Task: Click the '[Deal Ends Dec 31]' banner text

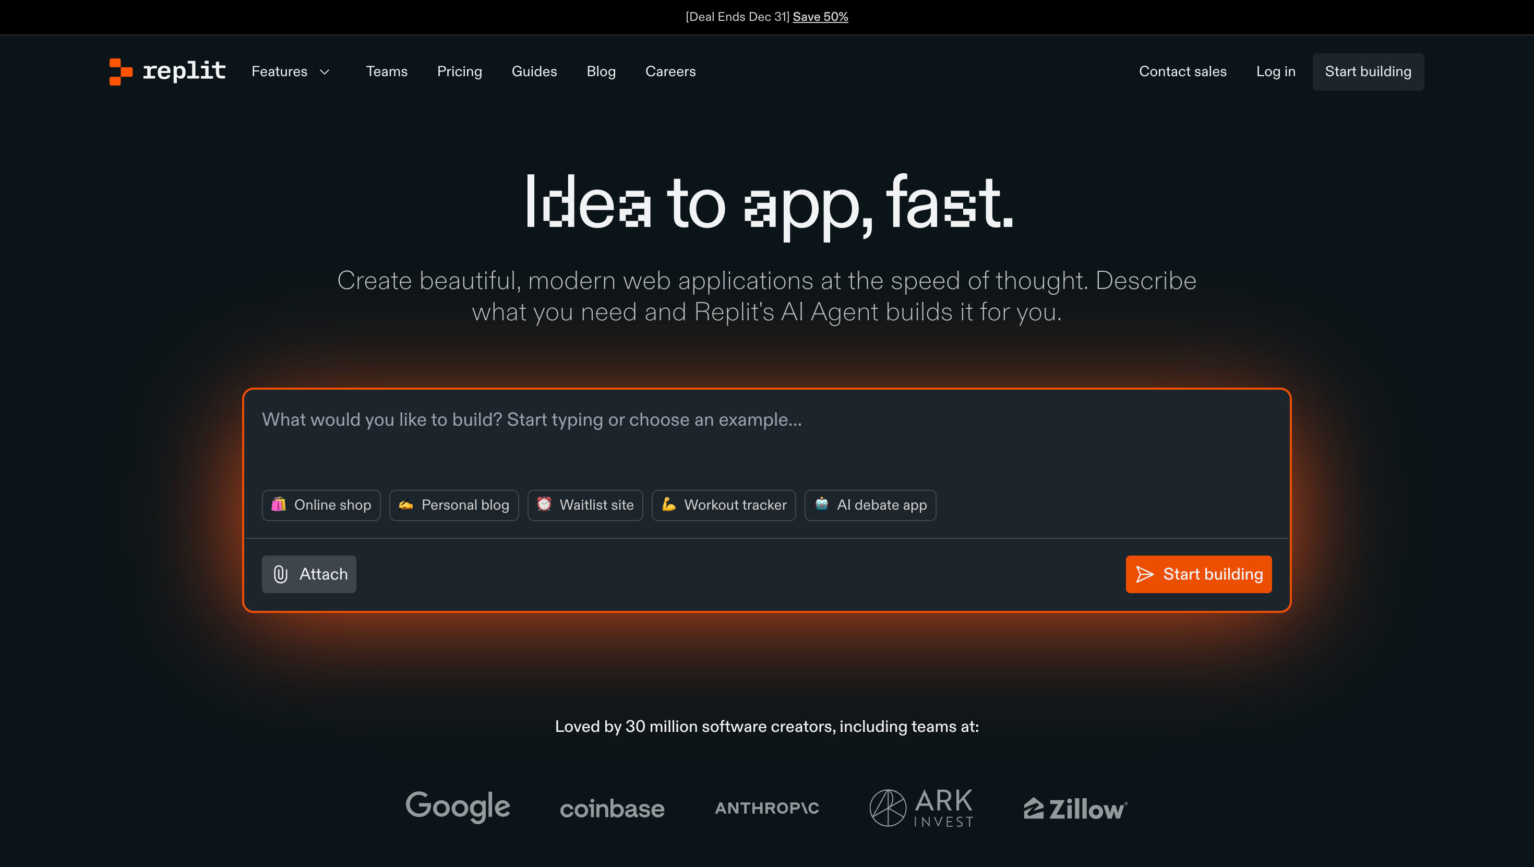Action: [x=737, y=17]
